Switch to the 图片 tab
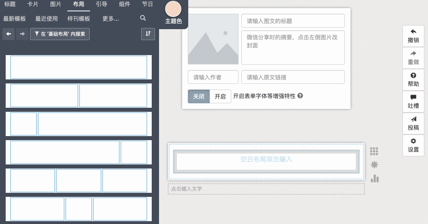The width and height of the screenshot is (428, 224). point(56,4)
